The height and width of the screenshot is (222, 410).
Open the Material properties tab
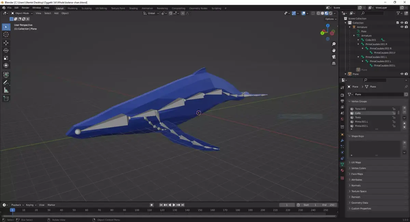click(342, 170)
